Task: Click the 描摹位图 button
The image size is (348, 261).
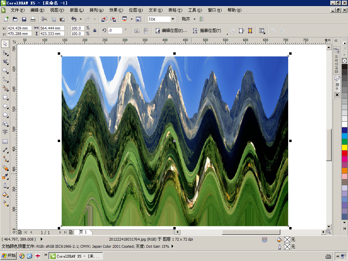Action: pos(207,31)
